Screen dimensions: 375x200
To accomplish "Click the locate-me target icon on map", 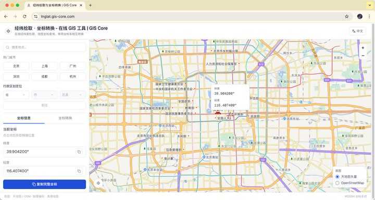I will (x=98, y=183).
